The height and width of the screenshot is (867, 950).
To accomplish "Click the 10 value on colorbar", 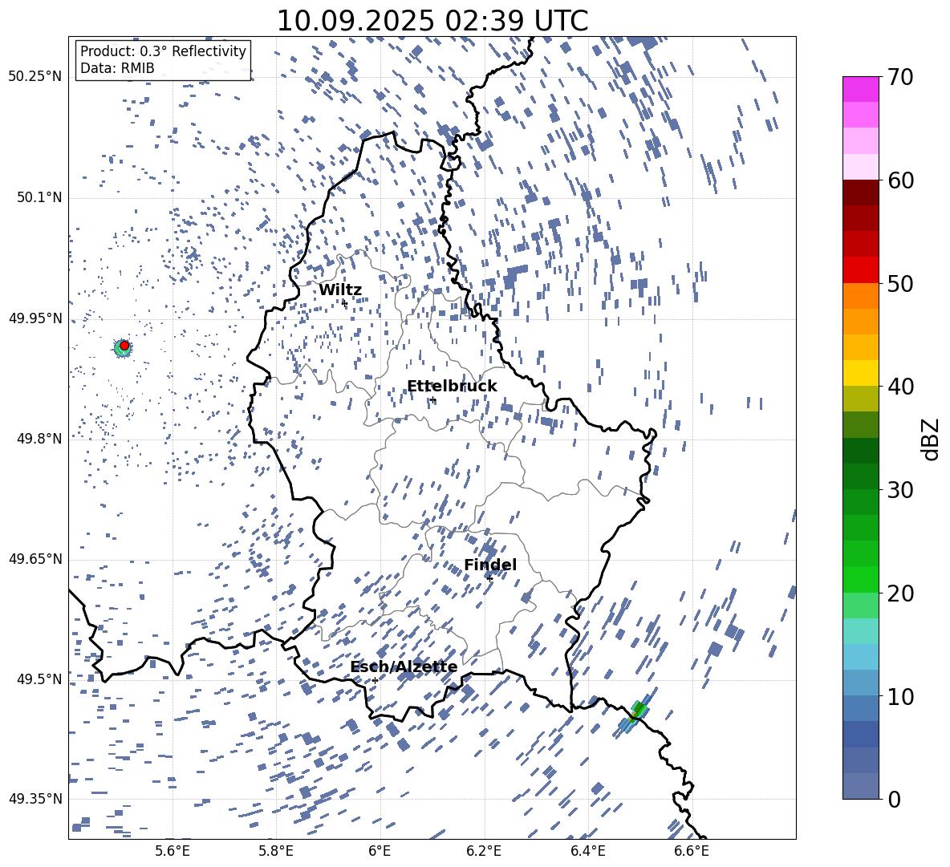I will tap(901, 696).
